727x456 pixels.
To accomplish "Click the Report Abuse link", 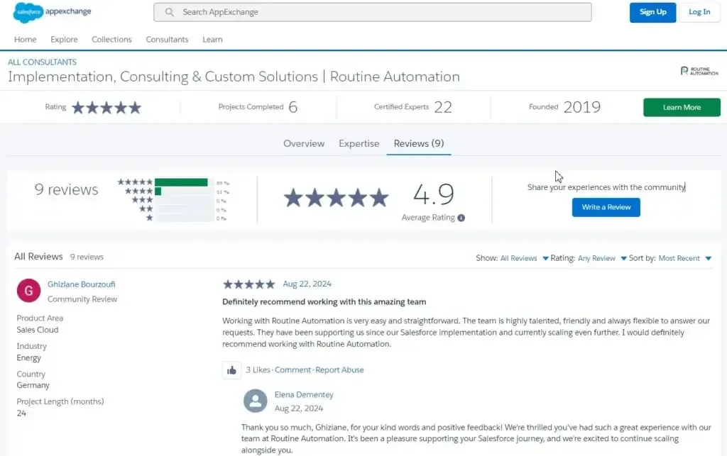I will pos(339,370).
